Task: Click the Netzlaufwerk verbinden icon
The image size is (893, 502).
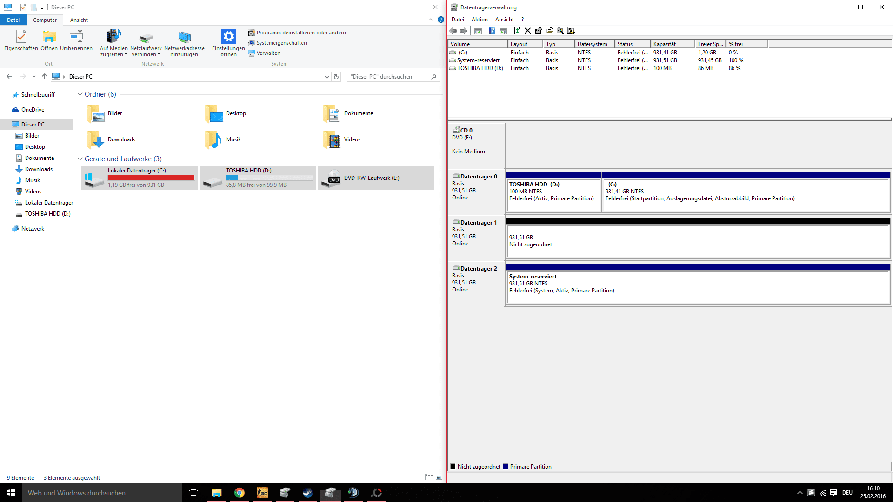Action: [146, 38]
